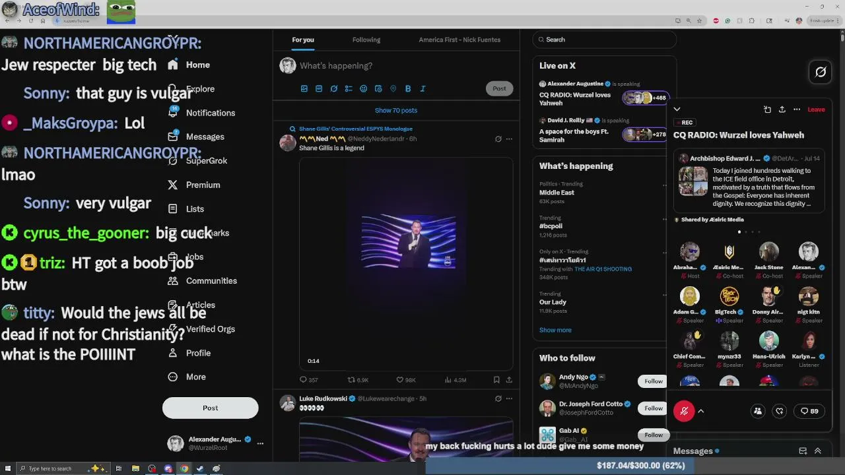Screen dimensions: 845x475
Task: Repost Ned's post showing 6.9K
Action: 358,380
